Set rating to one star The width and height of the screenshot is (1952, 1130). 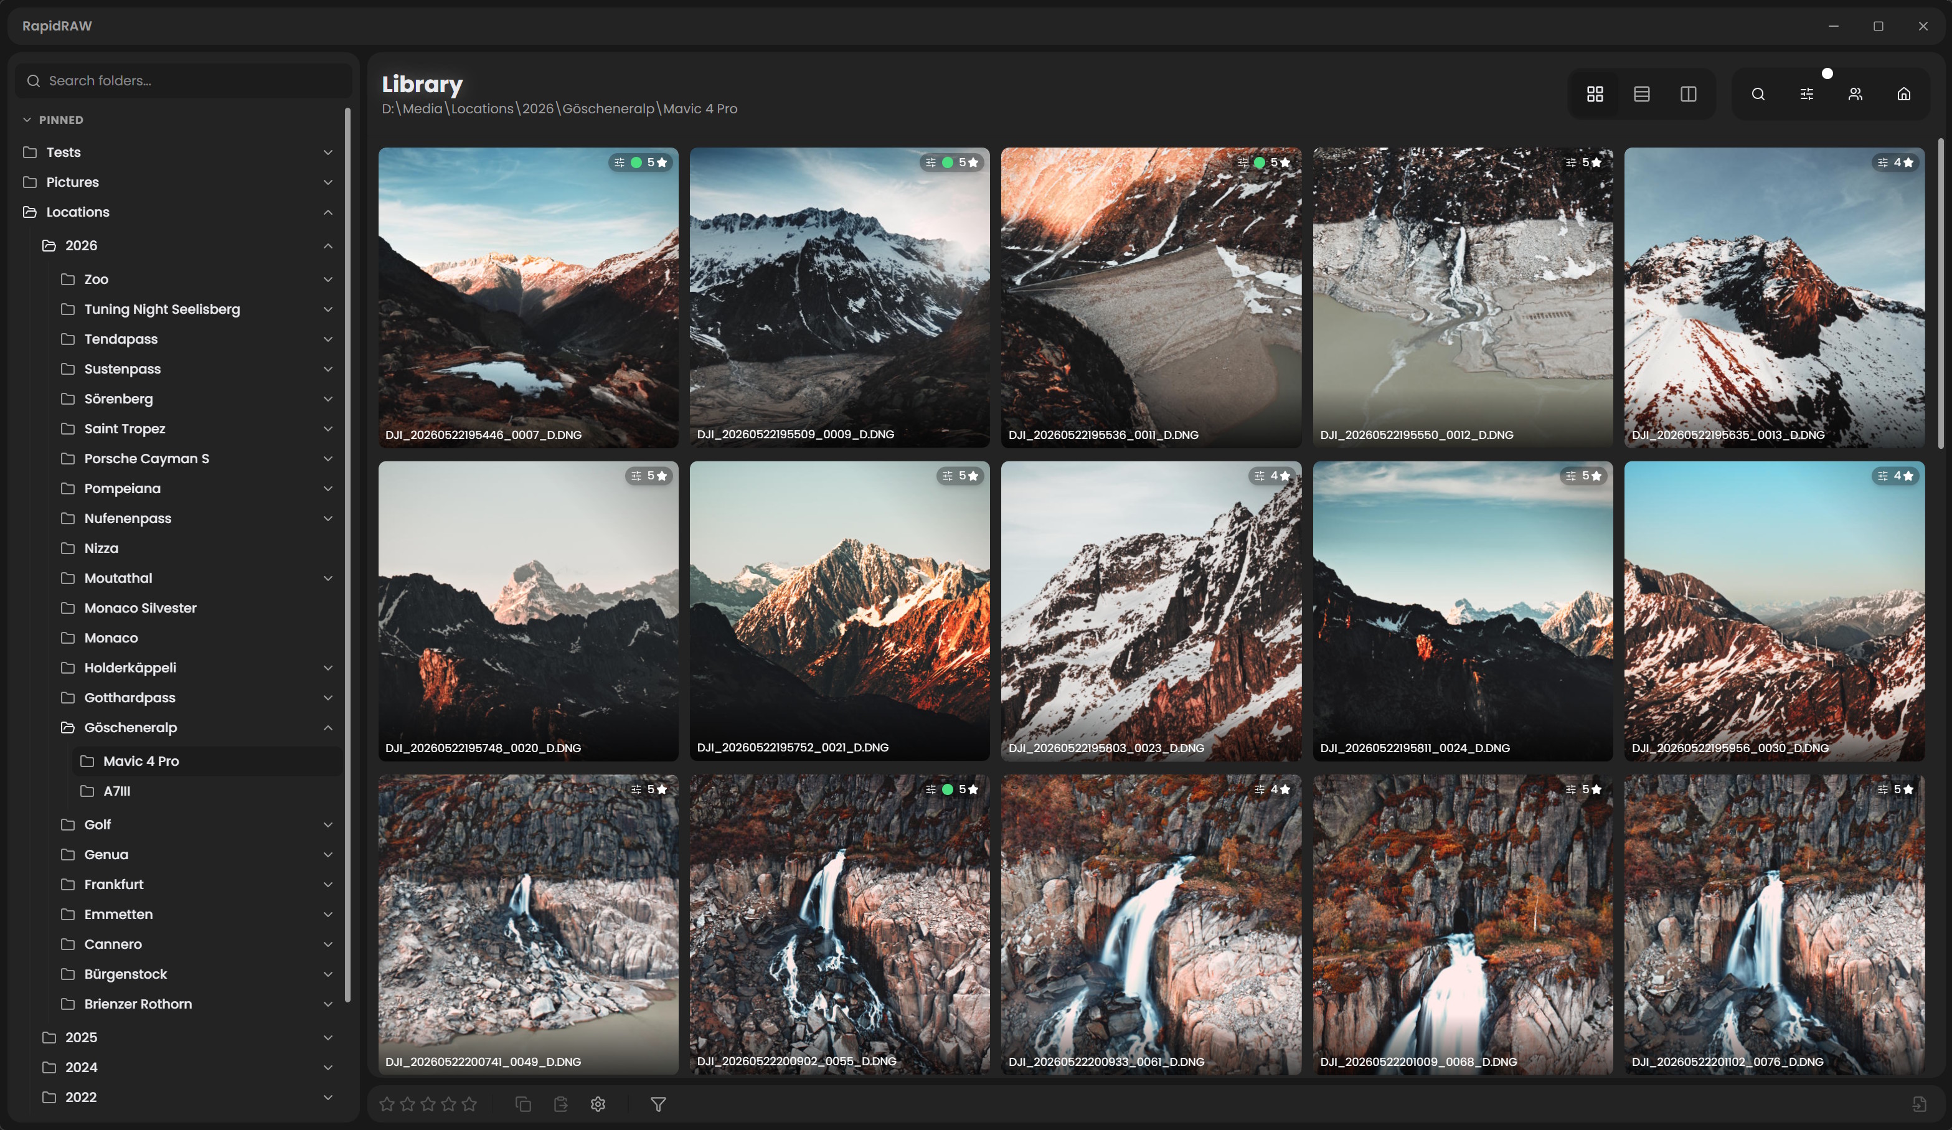pos(387,1104)
